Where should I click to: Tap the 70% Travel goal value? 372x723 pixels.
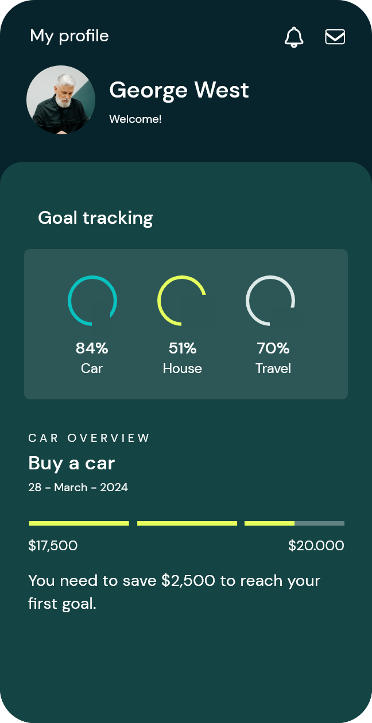pyautogui.click(x=273, y=348)
